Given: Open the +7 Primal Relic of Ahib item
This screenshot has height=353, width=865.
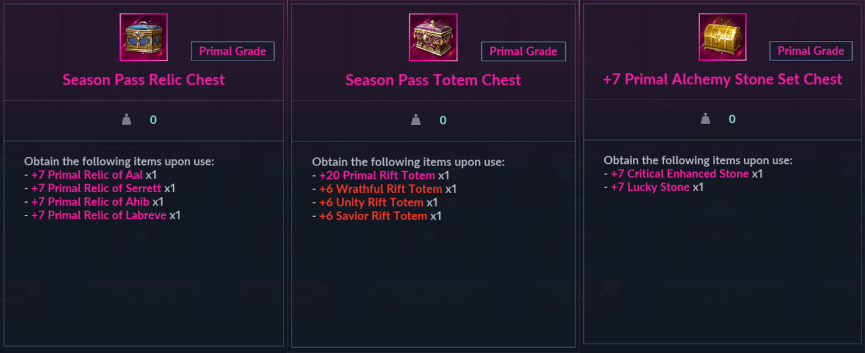Looking at the screenshot, I should [x=90, y=202].
